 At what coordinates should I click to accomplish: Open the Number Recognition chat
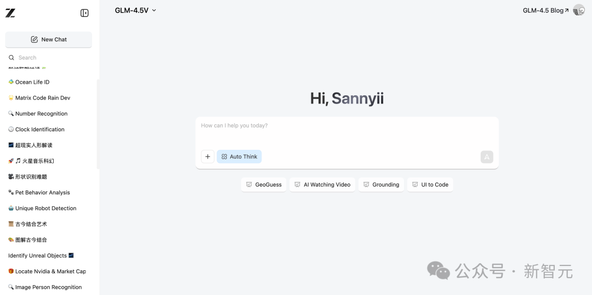(49, 113)
